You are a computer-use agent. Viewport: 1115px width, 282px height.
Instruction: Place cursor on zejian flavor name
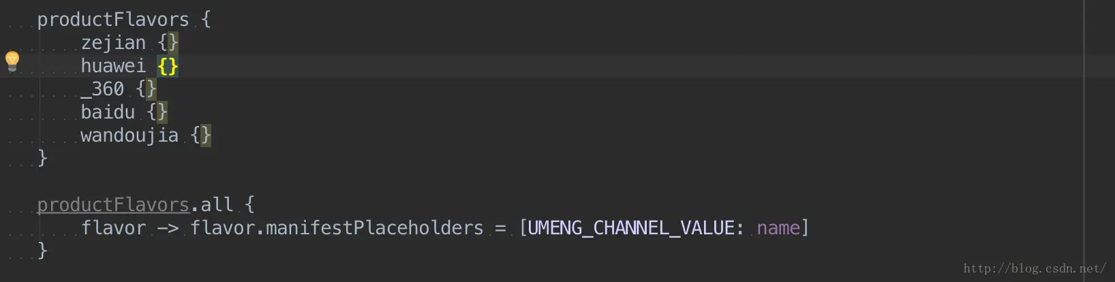(x=113, y=42)
